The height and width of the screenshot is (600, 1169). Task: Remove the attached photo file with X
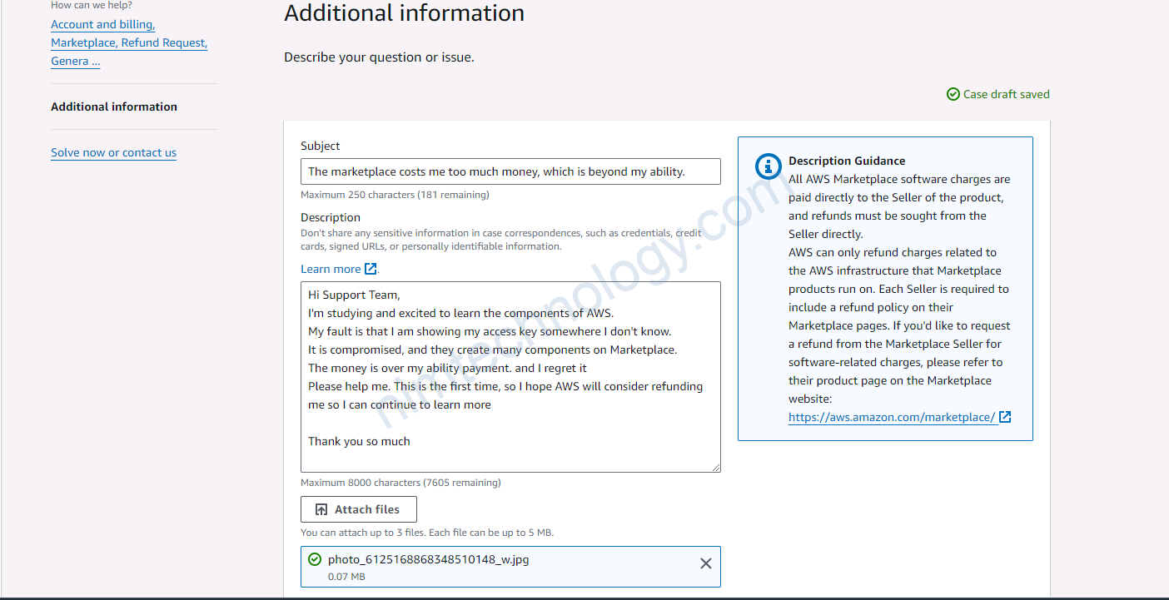[705, 563]
